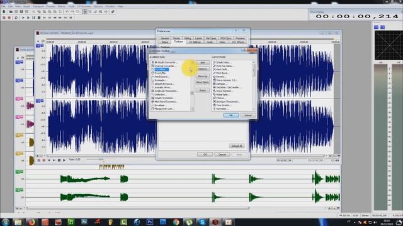
Task: Select Time Stretch in current tools list
Action: 222,105
